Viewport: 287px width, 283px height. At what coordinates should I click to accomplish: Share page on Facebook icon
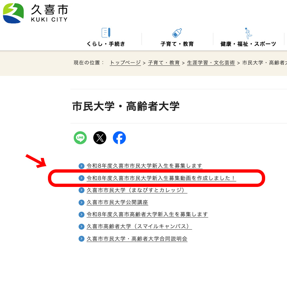[x=119, y=138]
